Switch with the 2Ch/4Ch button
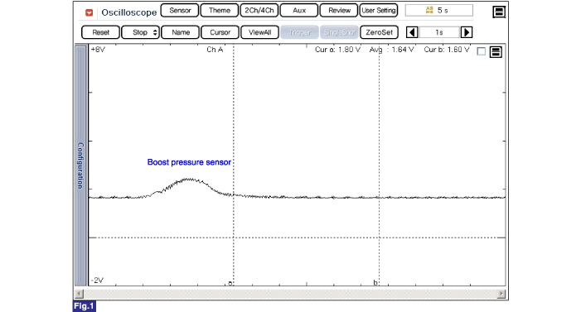Image resolution: width=581 pixels, height=312 pixels. (259, 11)
